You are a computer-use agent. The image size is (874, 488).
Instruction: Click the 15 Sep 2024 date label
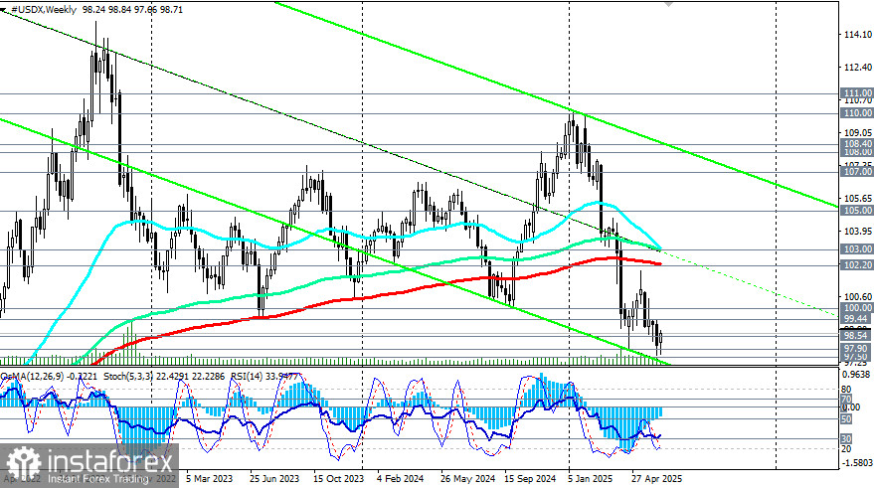pos(530,478)
